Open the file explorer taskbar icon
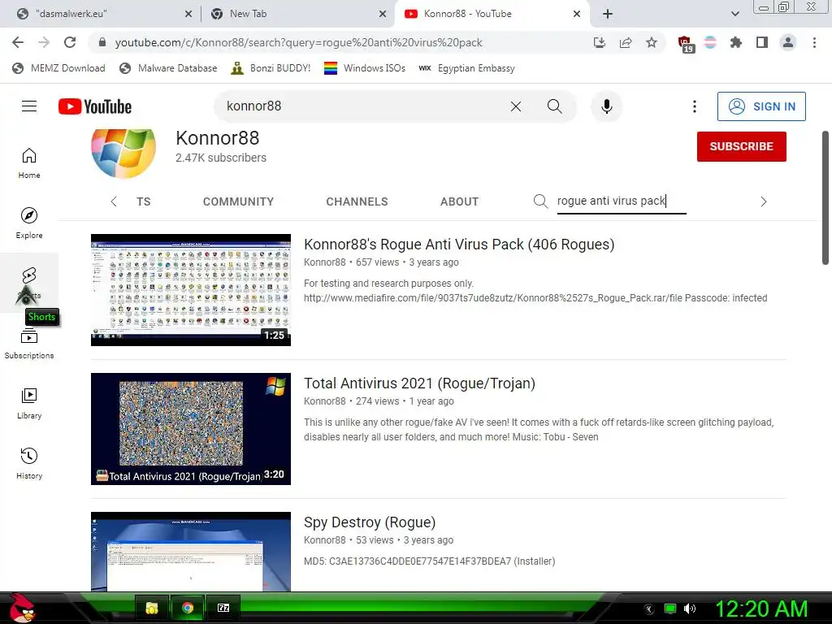 click(152, 608)
